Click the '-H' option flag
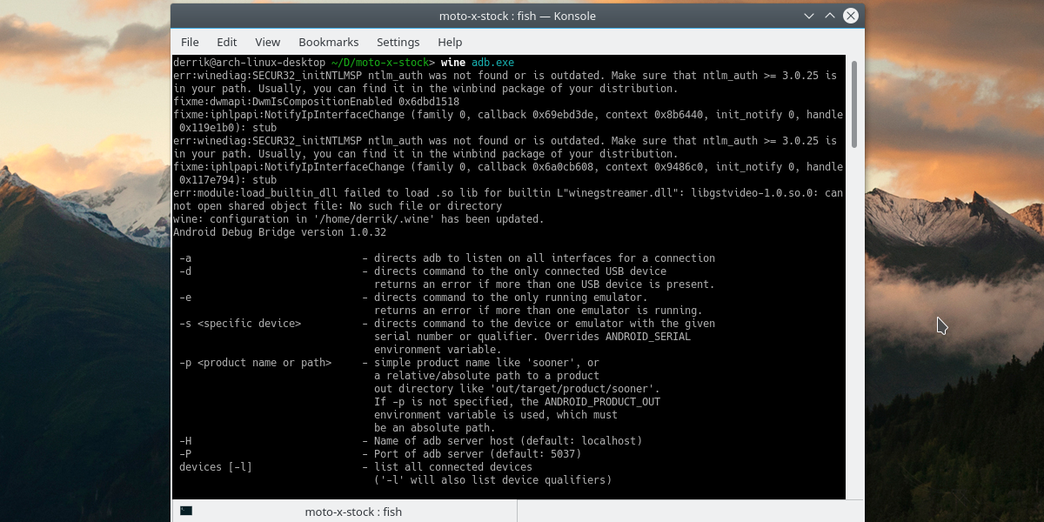 click(185, 441)
